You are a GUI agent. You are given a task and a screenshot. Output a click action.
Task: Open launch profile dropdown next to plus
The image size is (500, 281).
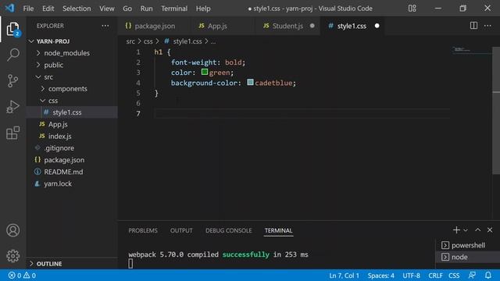[466, 230]
